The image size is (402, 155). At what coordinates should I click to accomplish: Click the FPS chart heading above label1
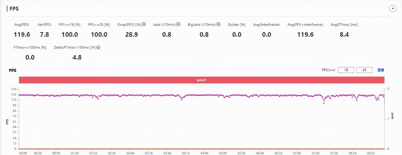(x=13, y=70)
